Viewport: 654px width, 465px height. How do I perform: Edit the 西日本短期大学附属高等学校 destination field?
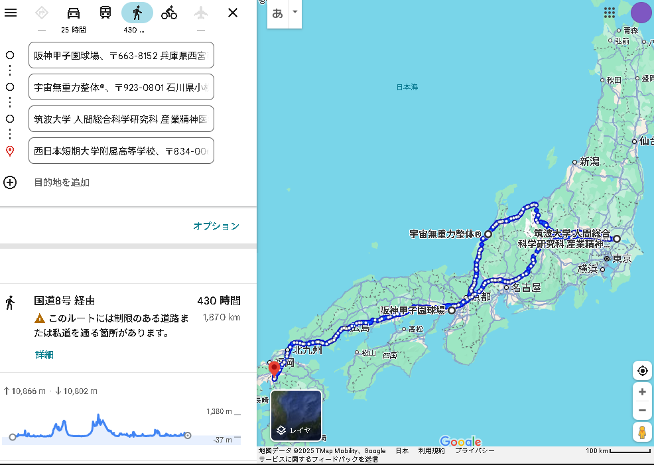pos(121,151)
